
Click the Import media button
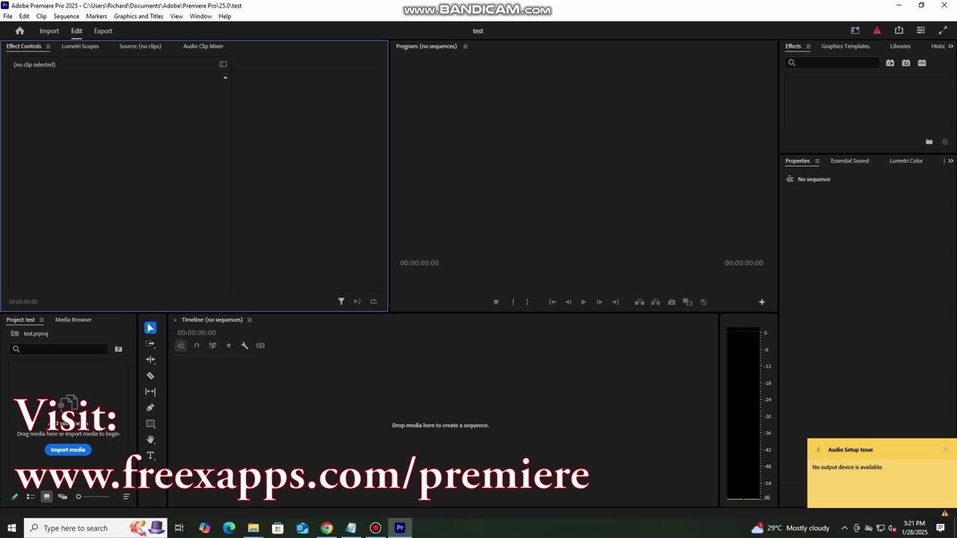(x=68, y=450)
